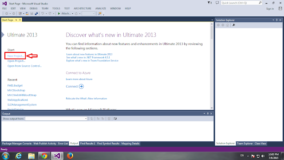Click the Solution Explorer Forward icon
The image size is (284, 160).
tap(223, 25)
